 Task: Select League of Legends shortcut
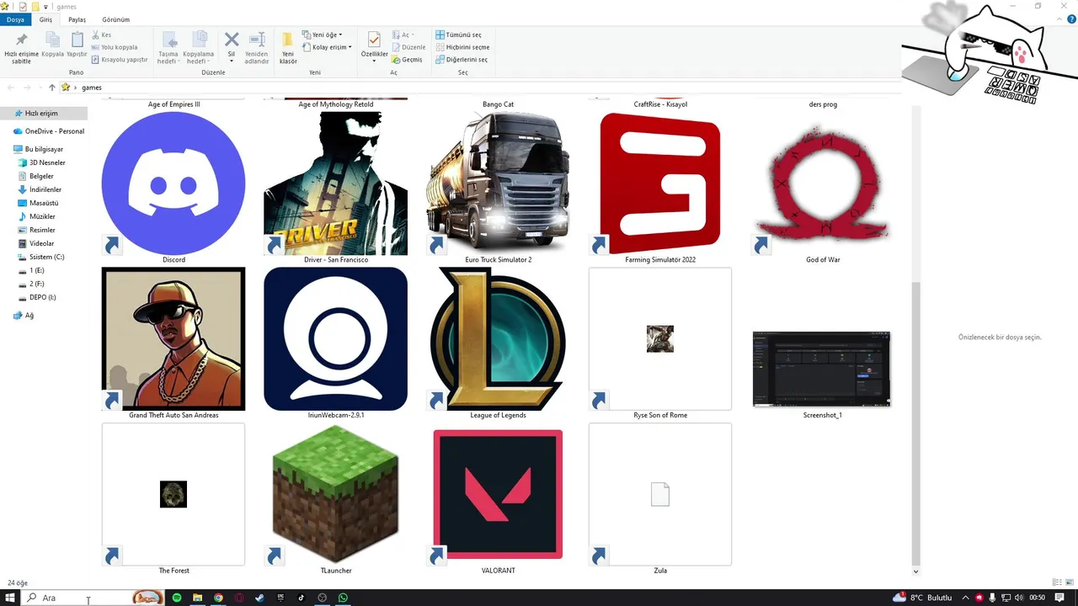498,338
